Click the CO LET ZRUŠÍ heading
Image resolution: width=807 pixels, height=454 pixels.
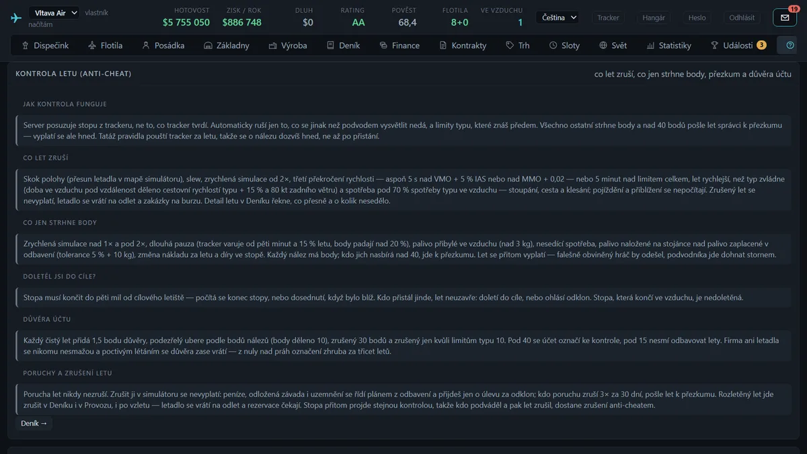(x=46, y=158)
